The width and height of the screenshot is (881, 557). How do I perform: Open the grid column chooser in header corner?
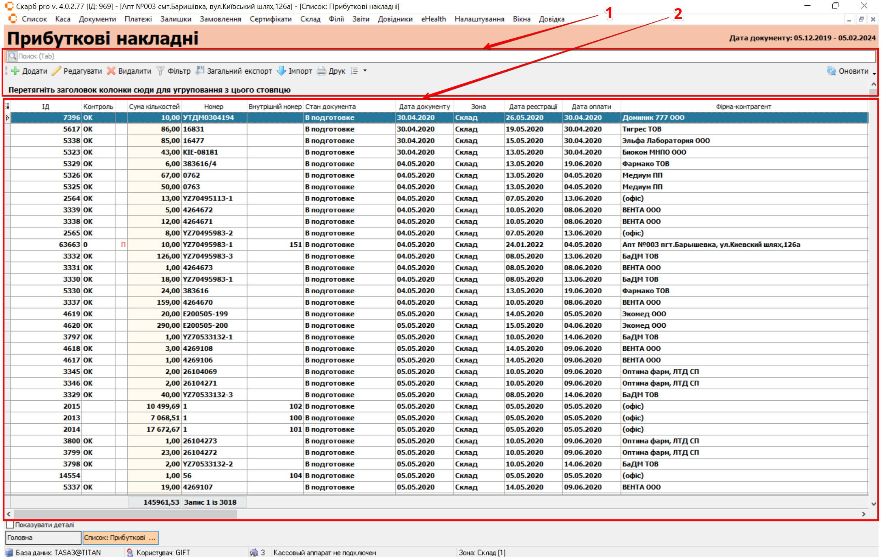click(x=7, y=107)
